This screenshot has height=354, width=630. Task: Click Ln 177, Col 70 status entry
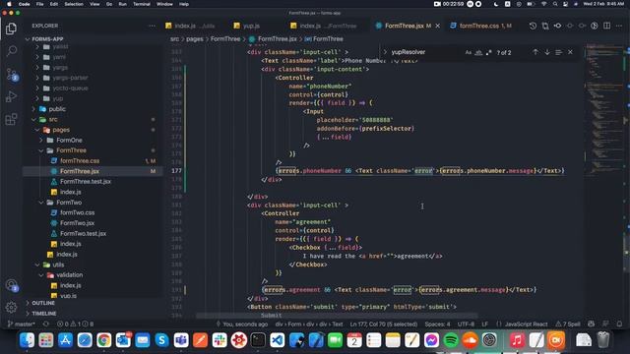(383, 324)
